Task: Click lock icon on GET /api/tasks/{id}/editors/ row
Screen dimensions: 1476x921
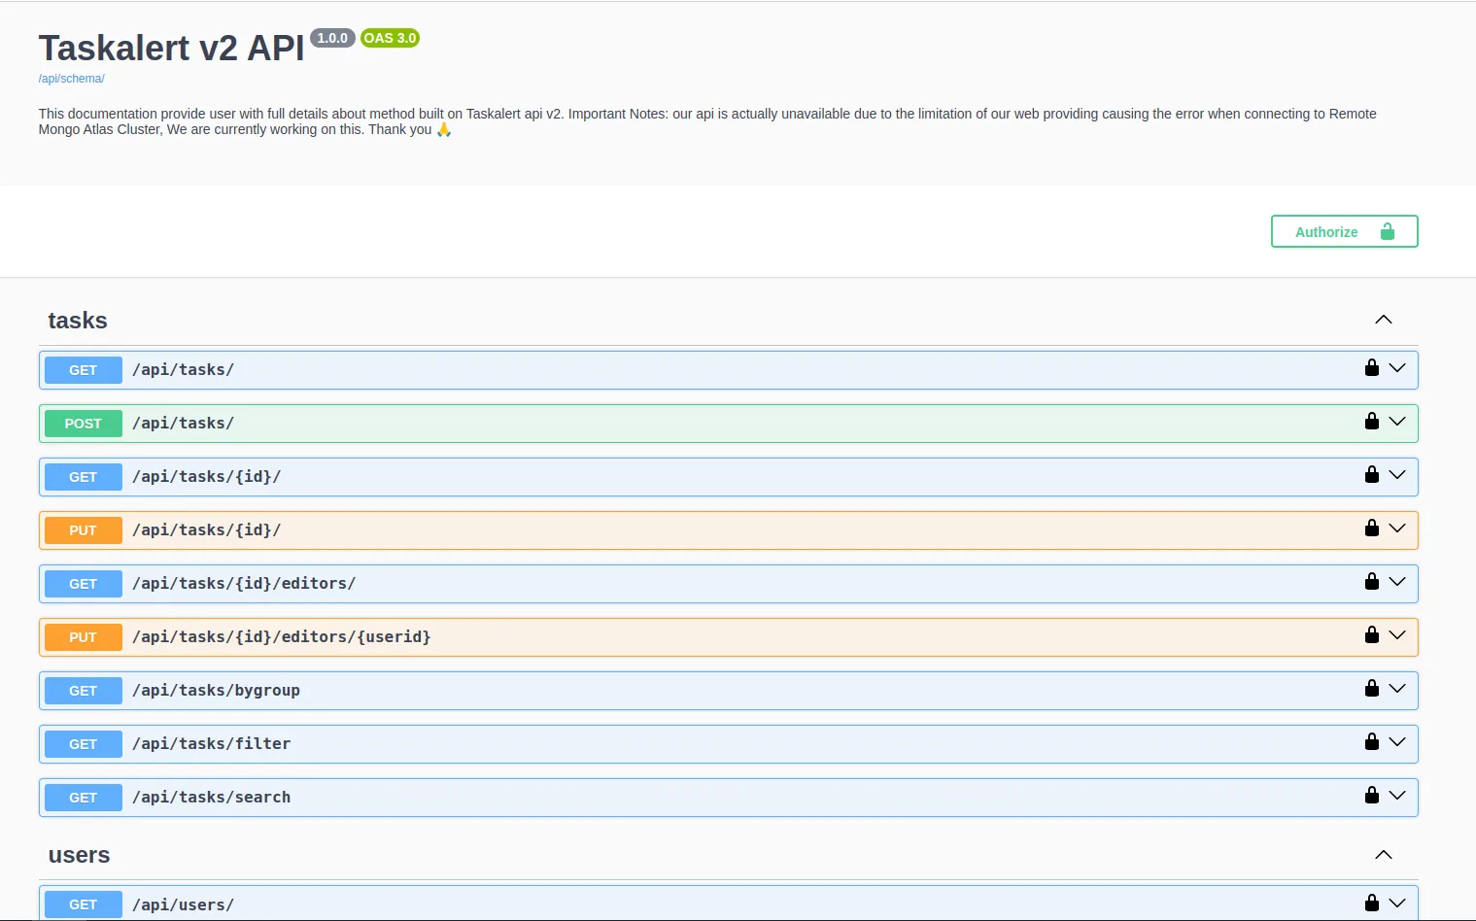Action: pos(1372,581)
